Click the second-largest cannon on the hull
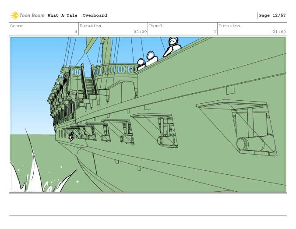Image resolution: width=296 pixels, height=229 pixels. (x=167, y=140)
